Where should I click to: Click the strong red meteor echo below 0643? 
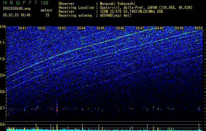[57, 109]
